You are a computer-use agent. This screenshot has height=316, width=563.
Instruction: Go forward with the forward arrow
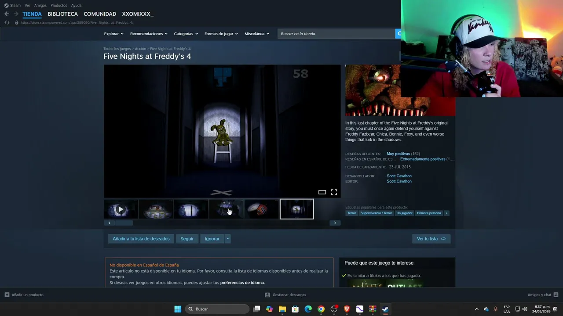tap(16, 14)
